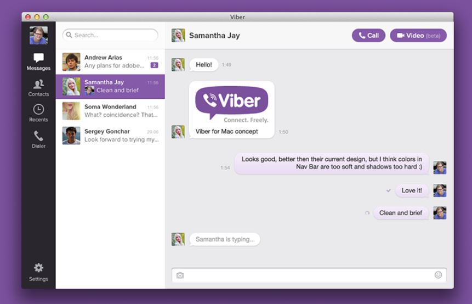This screenshot has height=304, width=472.
Task: Open Soma Wonderland conversation
Action: [x=110, y=111]
